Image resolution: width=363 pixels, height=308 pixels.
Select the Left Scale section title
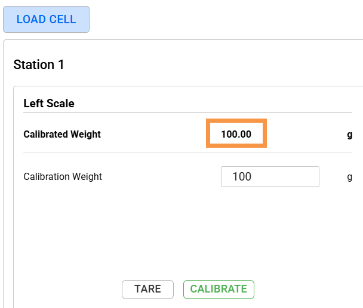[x=49, y=103]
